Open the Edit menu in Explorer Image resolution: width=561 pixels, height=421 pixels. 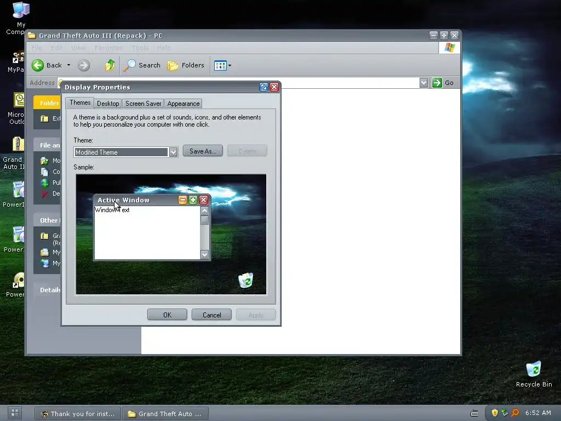(x=56, y=48)
